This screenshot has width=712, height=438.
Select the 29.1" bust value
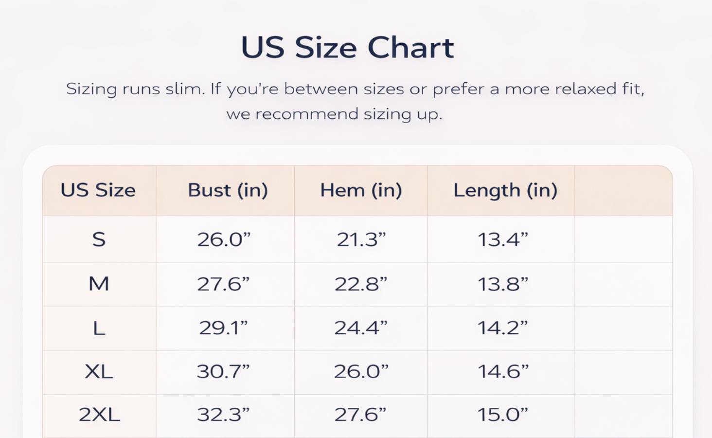pyautogui.click(x=223, y=328)
